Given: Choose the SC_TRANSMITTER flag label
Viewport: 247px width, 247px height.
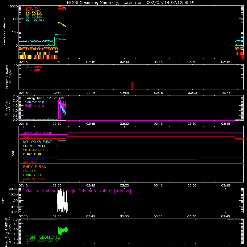Looking at the screenshot, I should coord(36,150).
